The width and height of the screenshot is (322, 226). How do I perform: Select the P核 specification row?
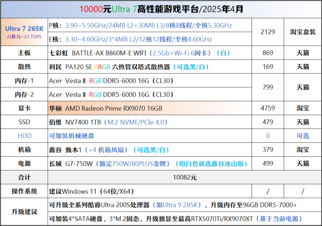point(150,25)
